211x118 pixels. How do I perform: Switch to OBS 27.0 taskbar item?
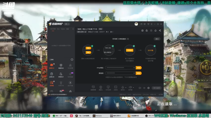[150, 116]
